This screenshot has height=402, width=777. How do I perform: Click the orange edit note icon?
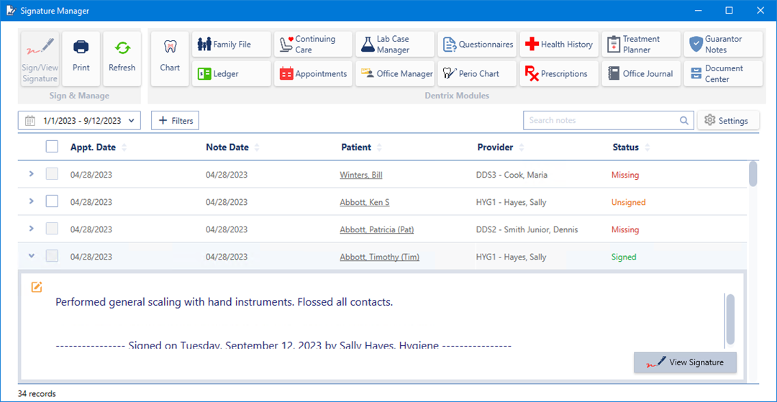[37, 287]
